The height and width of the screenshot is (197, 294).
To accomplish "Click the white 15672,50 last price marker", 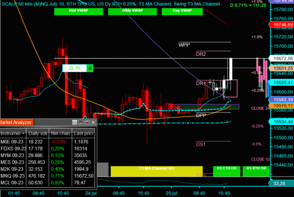I will 281,58.
